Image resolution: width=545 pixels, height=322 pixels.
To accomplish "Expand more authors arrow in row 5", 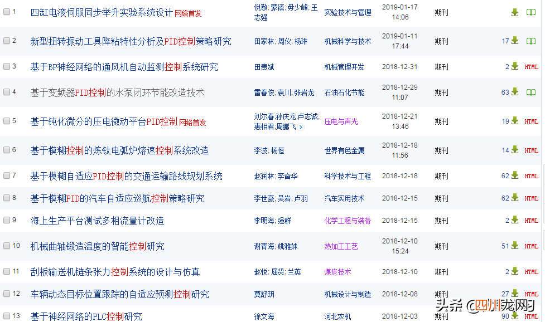I will [x=301, y=127].
